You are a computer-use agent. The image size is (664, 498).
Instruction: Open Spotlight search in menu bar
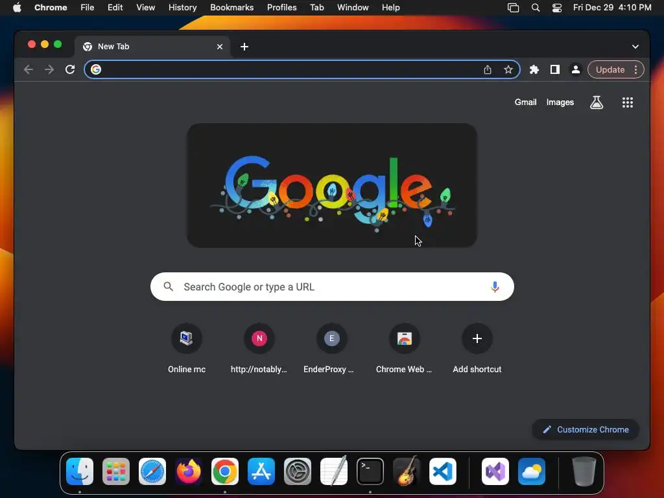click(x=535, y=7)
